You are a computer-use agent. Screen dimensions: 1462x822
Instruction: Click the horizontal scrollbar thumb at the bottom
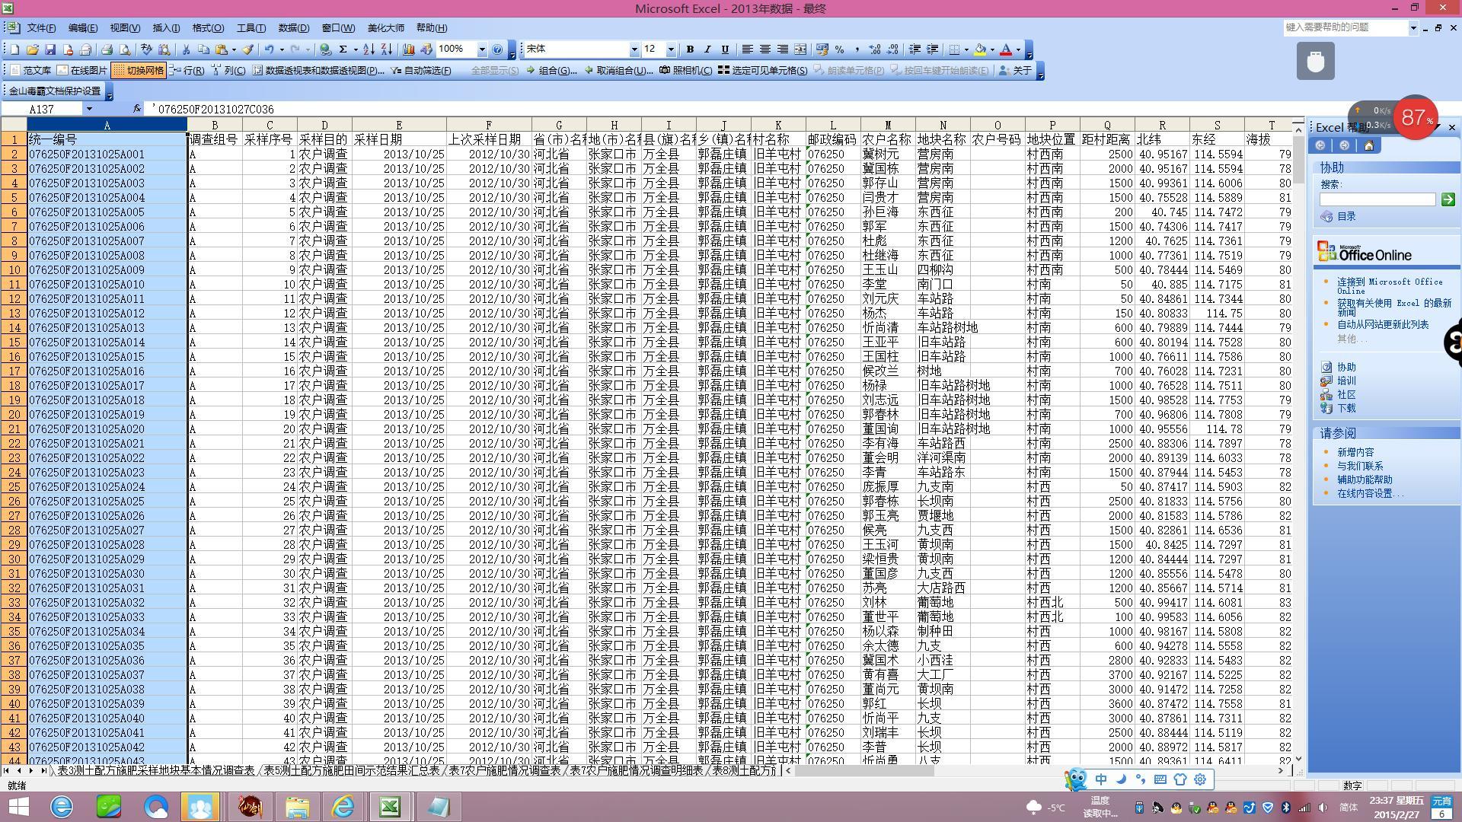[863, 770]
